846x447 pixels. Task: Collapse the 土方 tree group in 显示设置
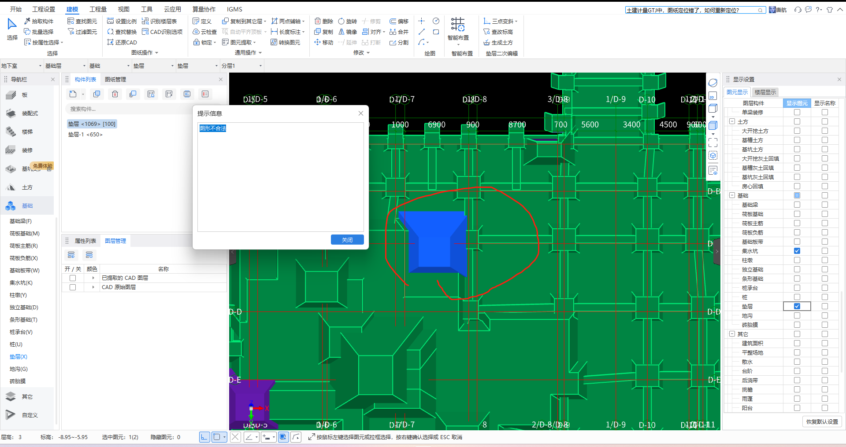coord(732,121)
